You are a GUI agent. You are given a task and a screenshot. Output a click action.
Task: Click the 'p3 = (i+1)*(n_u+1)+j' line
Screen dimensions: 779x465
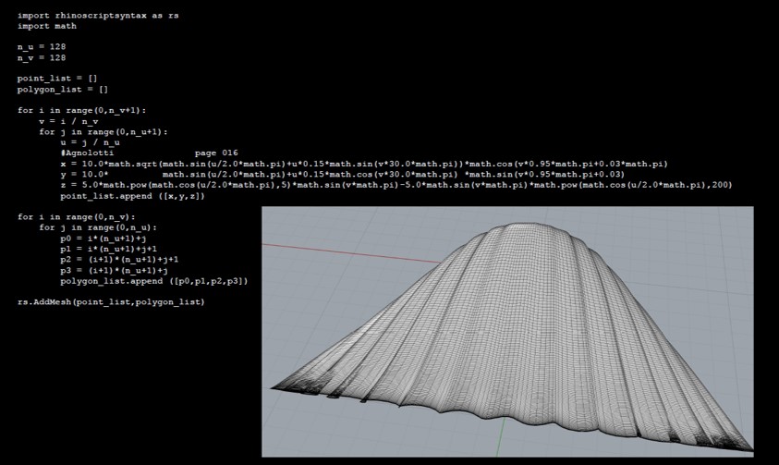[114, 270]
